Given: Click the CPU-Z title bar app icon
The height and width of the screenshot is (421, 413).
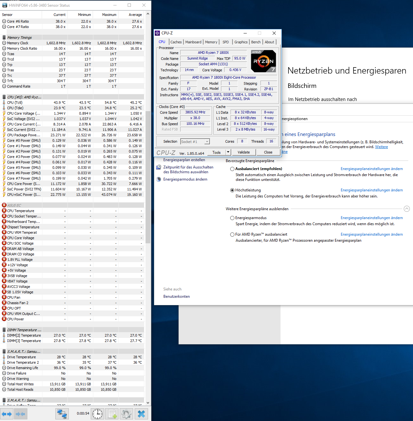Looking at the screenshot, I should coord(157,33).
